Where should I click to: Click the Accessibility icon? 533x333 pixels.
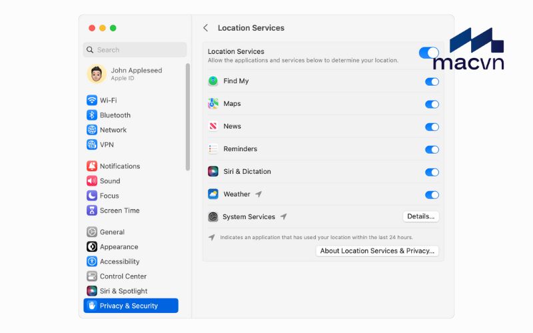pyautogui.click(x=92, y=261)
